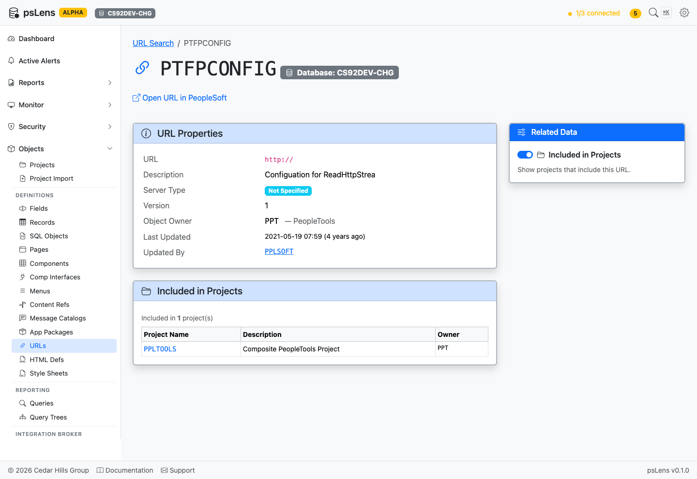697x479 pixels.
Task: Click Open URL in PeopleSoft link
Action: click(x=180, y=98)
